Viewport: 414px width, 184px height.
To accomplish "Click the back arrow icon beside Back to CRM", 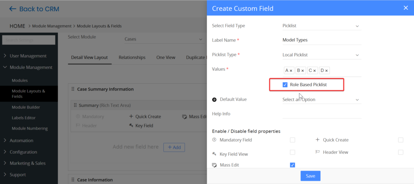I will pos(13,9).
